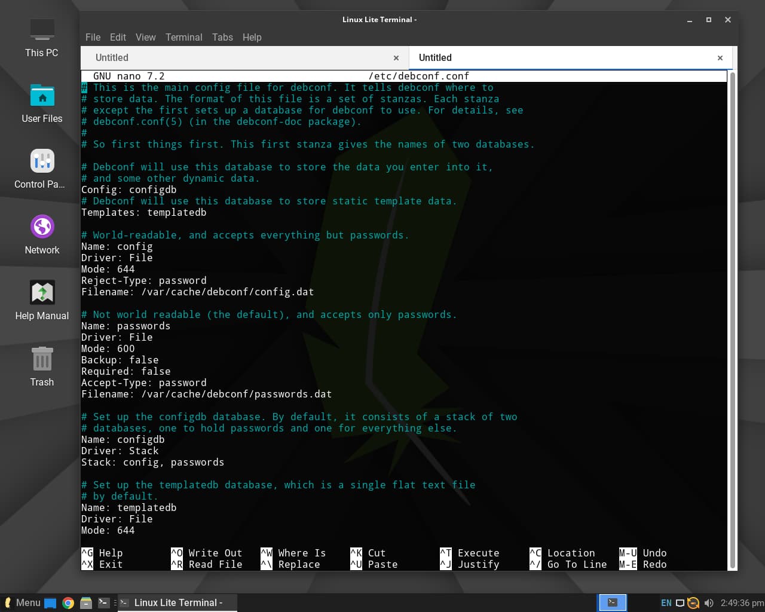Screen dimensions: 765x612
Task: Open the Menu launcher in the taskbar
Action: 24,602
